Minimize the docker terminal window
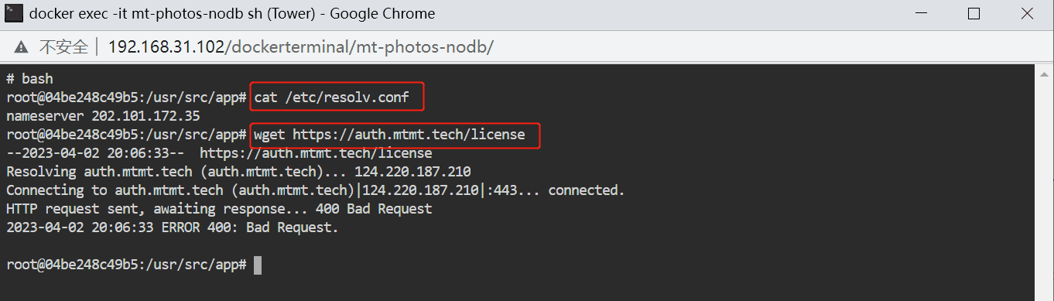Viewport: 1054px width, 301px height. (x=920, y=13)
